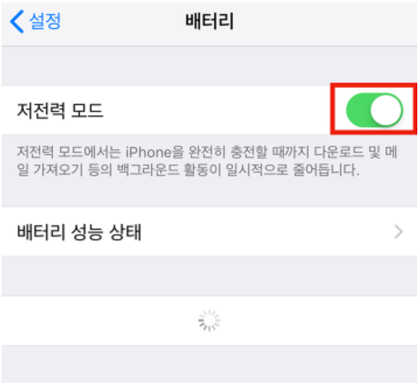
Task: Click the green area of the 저전력 모드 switch
Action: click(x=358, y=110)
